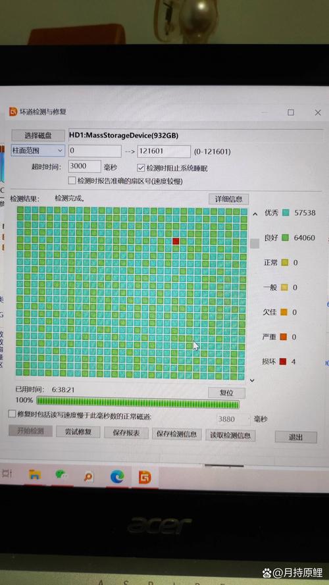Close the 坏道检测与修复 window
Image resolution: width=329 pixels, height=585 pixels.
318,113
